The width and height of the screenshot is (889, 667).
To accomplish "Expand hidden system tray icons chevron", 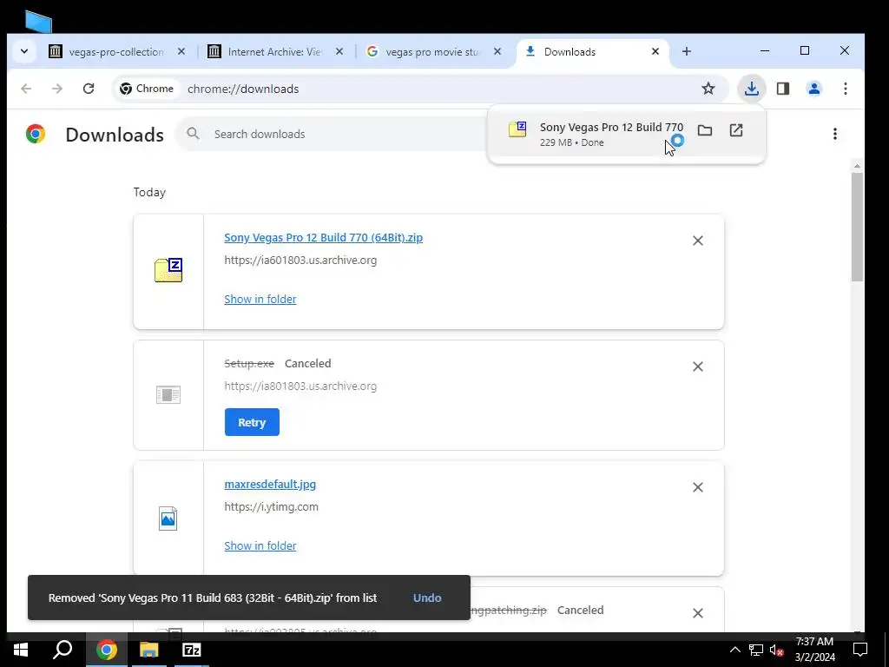I will click(x=734, y=650).
